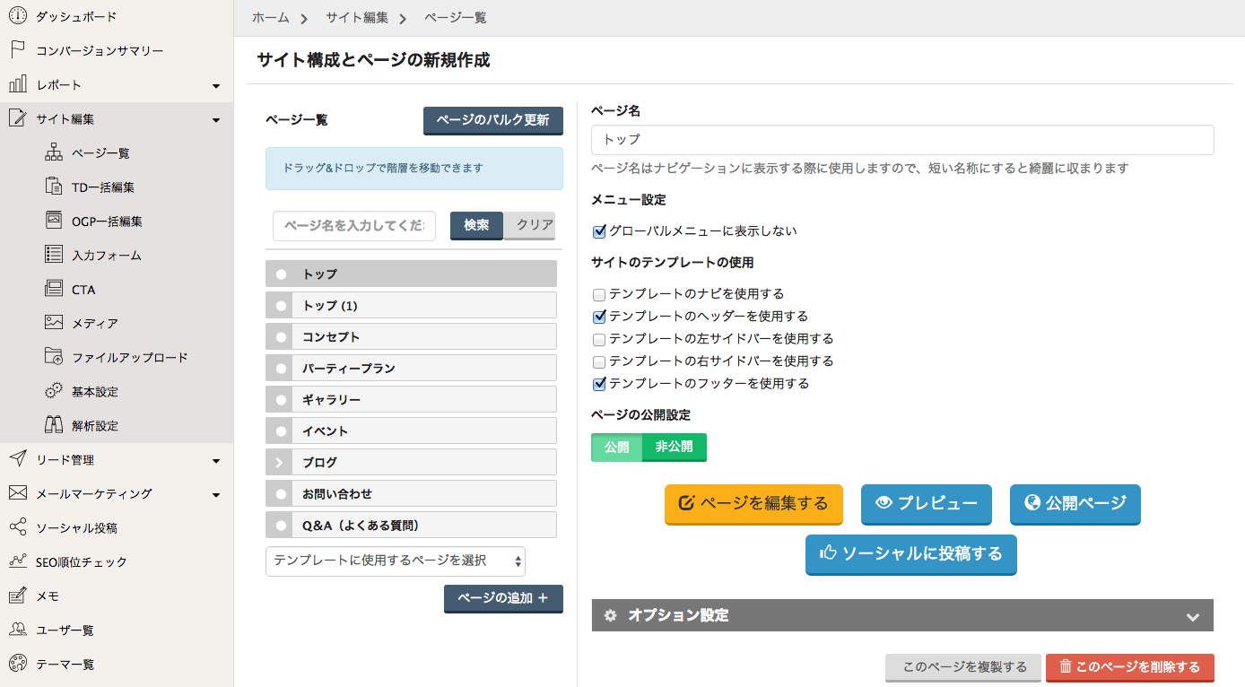The height and width of the screenshot is (687, 1245).
Task: Click the Dashboard gauge icon in sidebar
Action: (17, 16)
